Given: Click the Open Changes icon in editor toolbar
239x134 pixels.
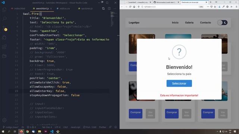Looking at the screenshot, I should (x=103, y=9).
